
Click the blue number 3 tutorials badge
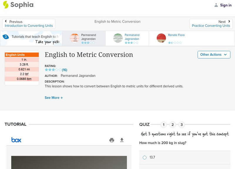pos(6,37)
